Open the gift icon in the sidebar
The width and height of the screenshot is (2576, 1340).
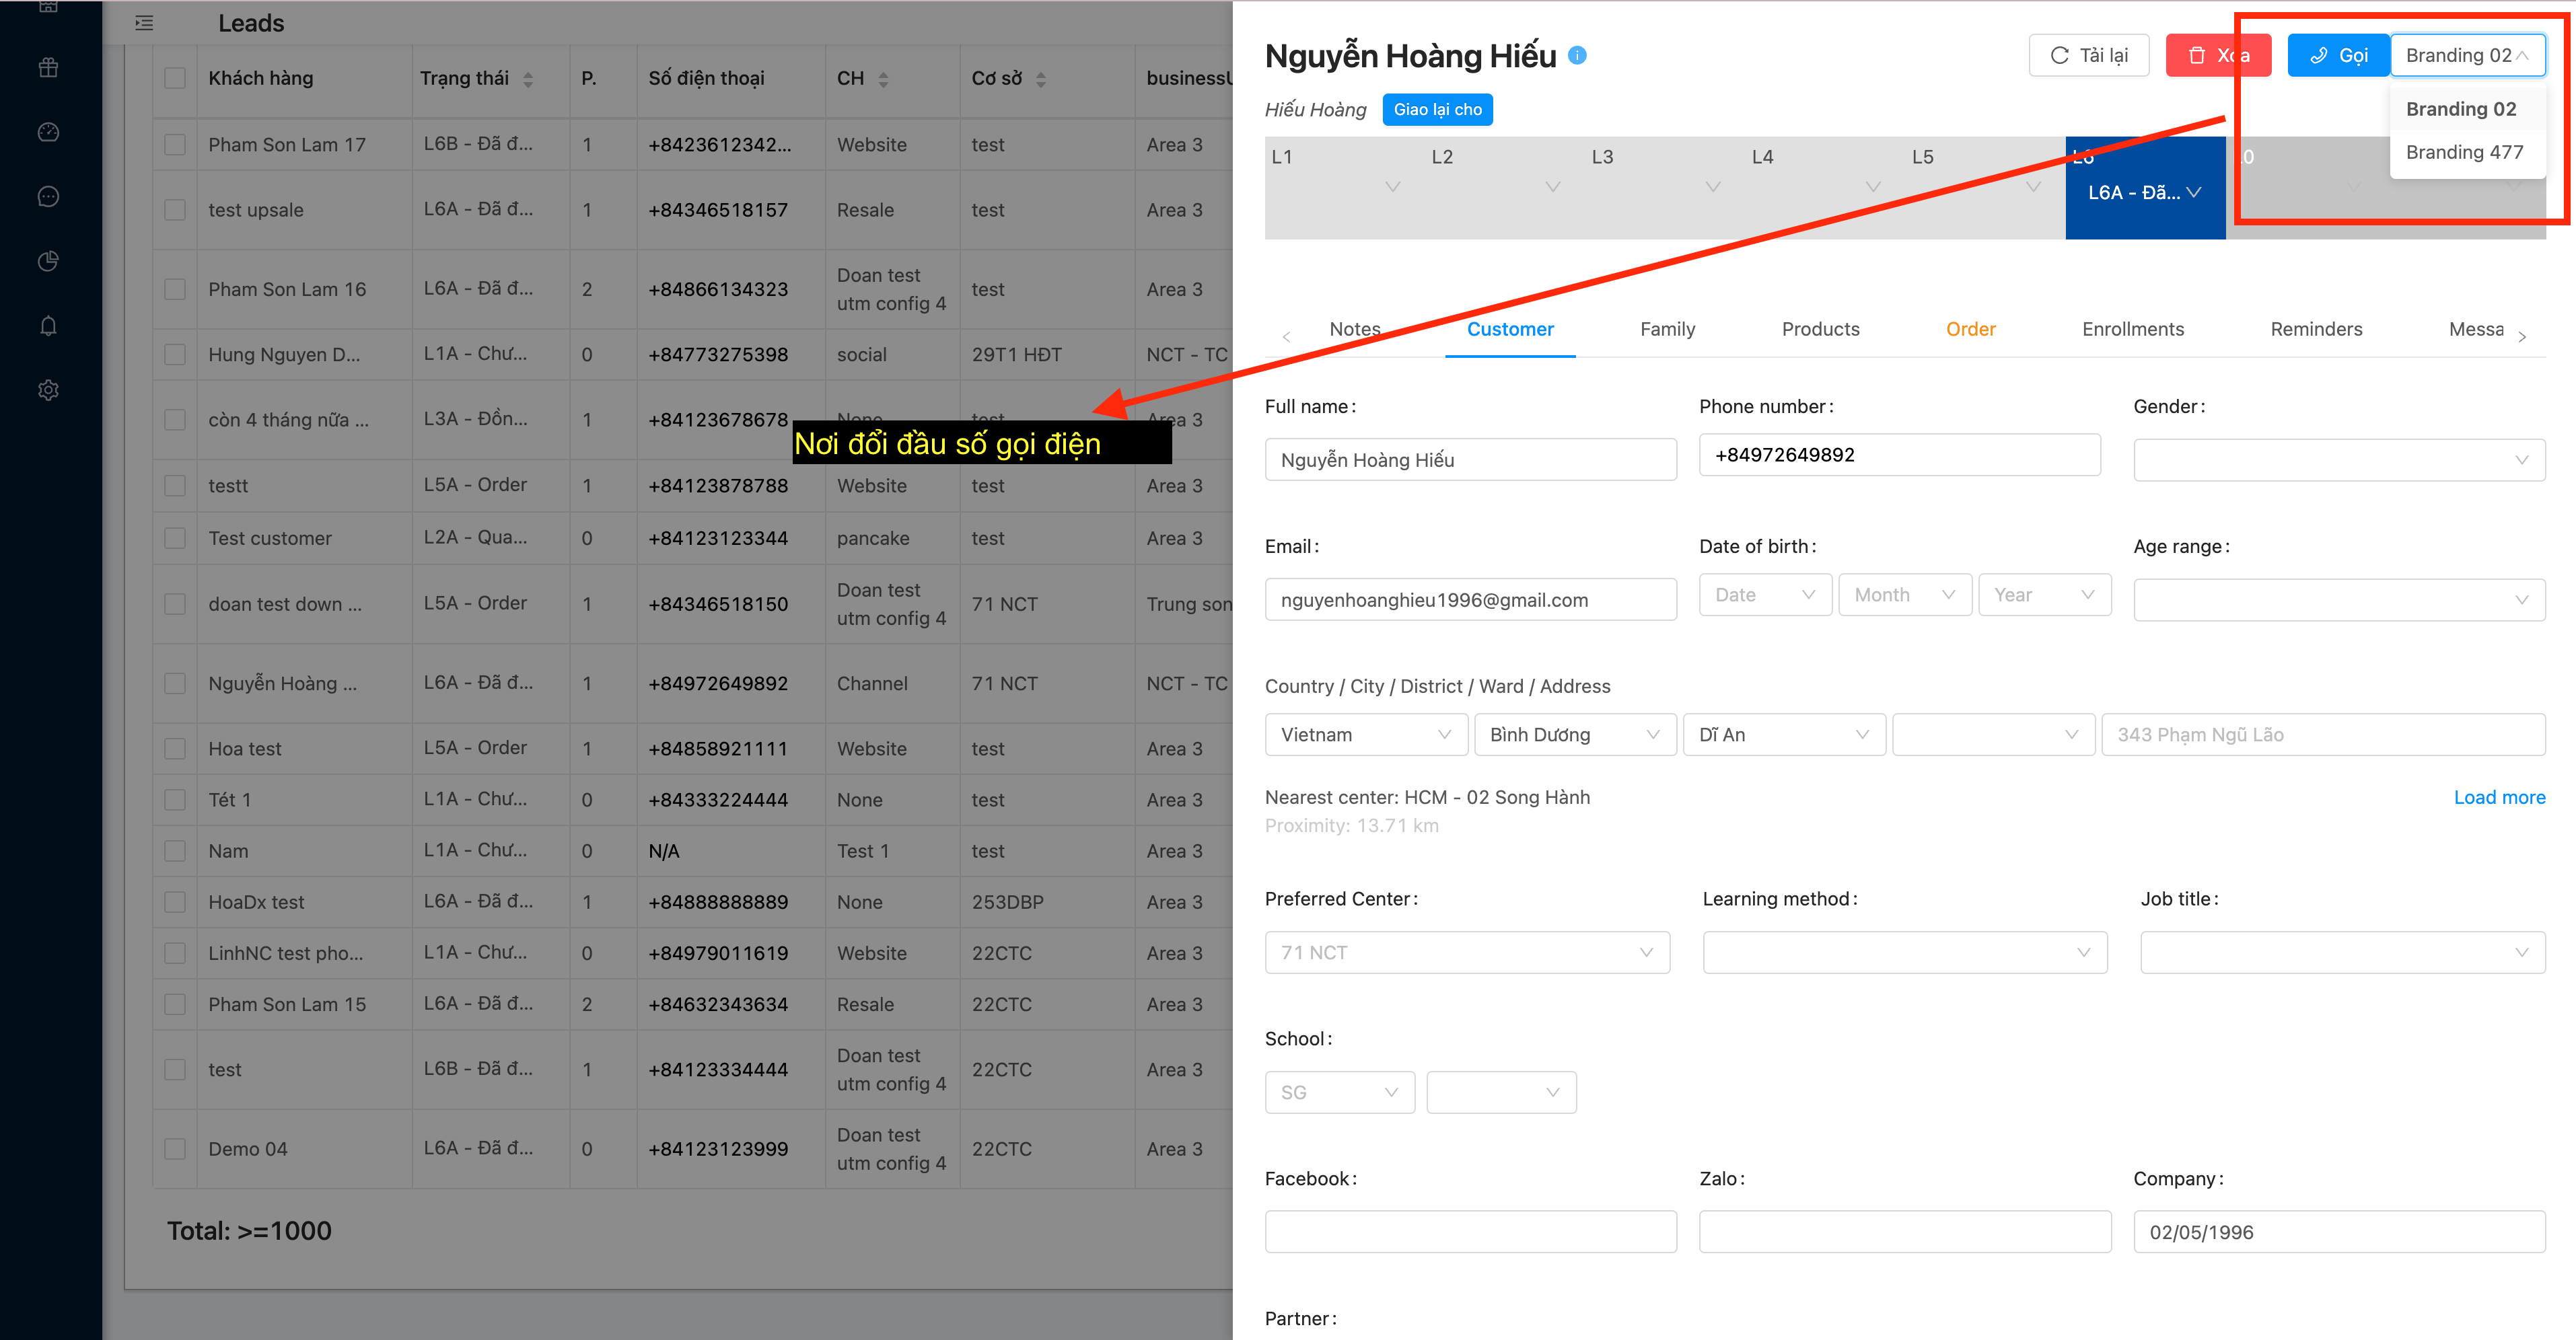[48, 68]
